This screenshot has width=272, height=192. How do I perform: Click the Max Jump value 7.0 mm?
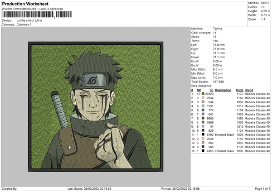coord(218,77)
